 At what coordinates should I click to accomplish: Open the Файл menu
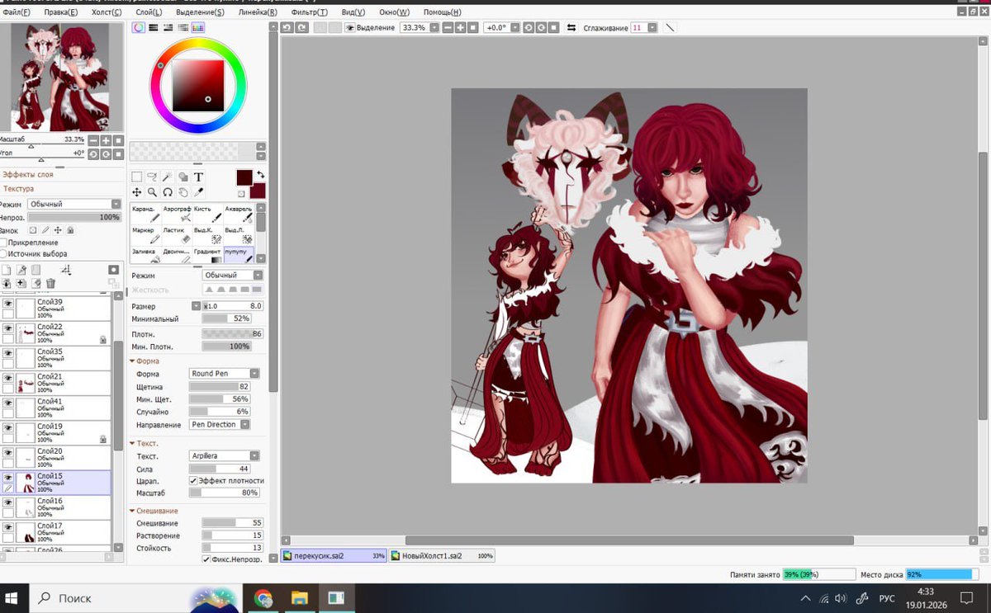[17, 12]
